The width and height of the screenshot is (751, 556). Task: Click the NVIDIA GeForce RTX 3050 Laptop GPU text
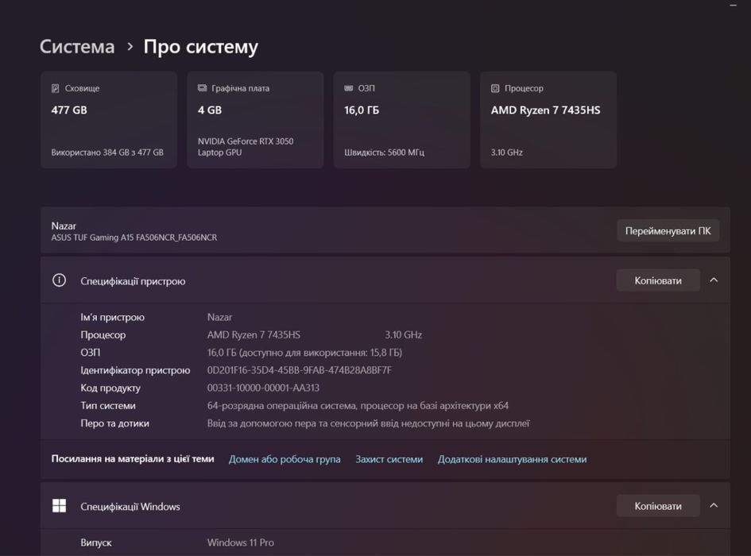[246, 146]
